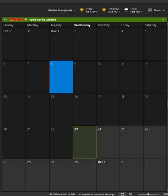Select the November 15 day cell
This screenshot has height=196, width=168.
(x=61, y=110)
